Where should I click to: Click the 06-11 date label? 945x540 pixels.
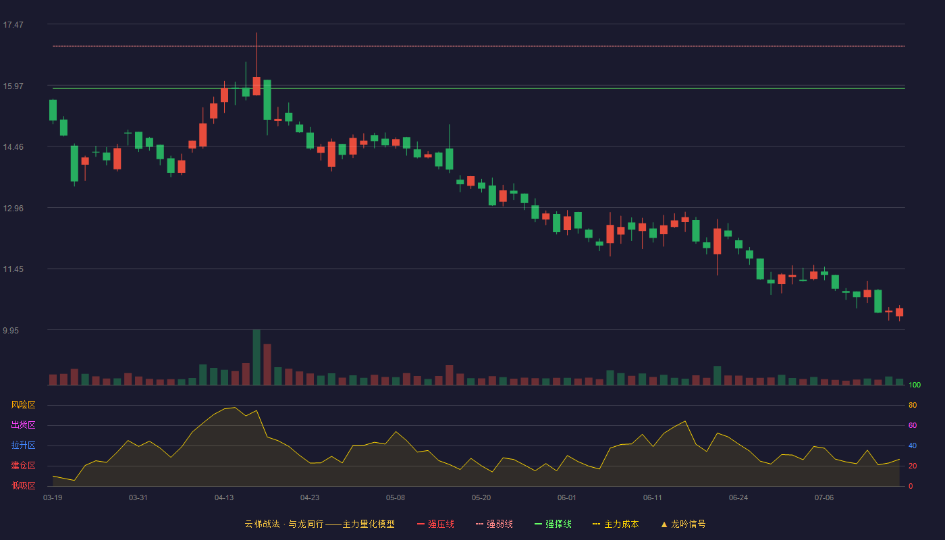tap(653, 497)
